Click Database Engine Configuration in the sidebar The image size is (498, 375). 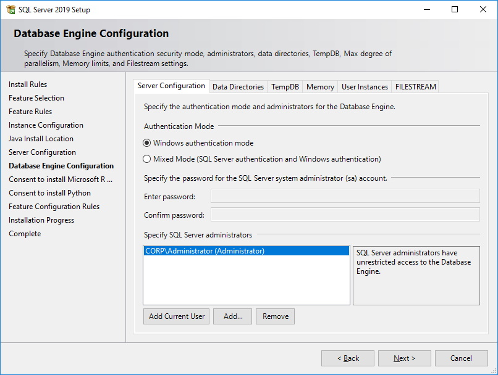coord(61,166)
